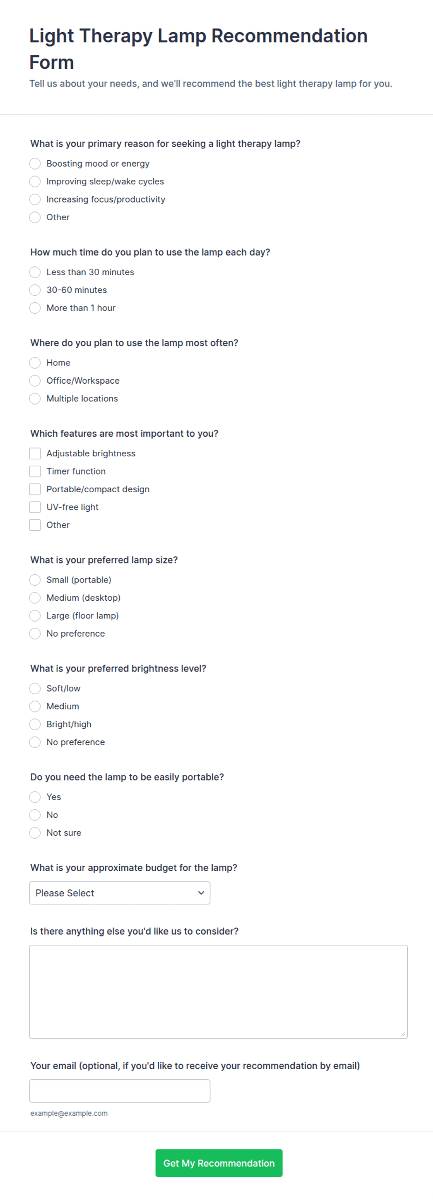This screenshot has height=1200, width=433.
Task: Choose 'Large (floor lamp)' size option
Action: click(35, 616)
